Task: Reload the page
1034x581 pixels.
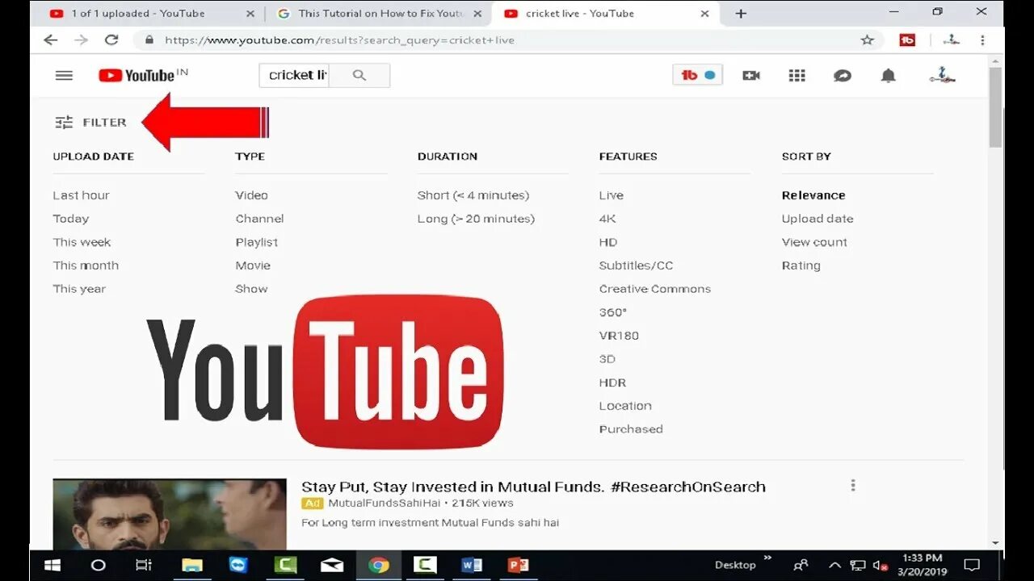Action: tap(111, 40)
